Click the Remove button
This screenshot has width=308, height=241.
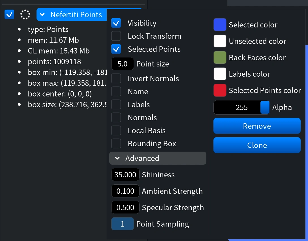tap(257, 126)
